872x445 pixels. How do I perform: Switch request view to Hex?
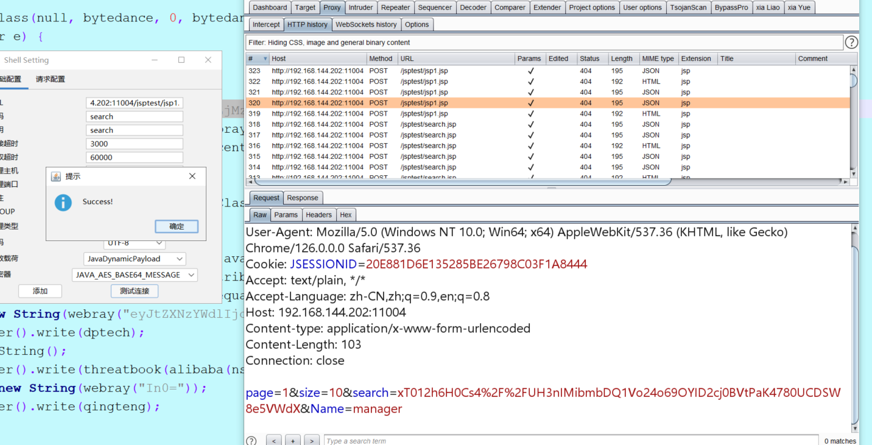click(345, 215)
